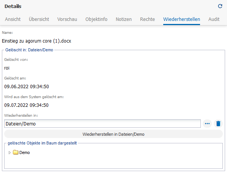Select the Wiederherstellen tab
The width and height of the screenshot is (227, 173).
coord(181,19)
